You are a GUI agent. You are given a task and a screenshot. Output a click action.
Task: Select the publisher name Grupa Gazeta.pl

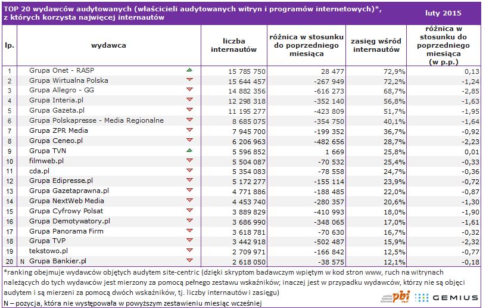pos(57,110)
